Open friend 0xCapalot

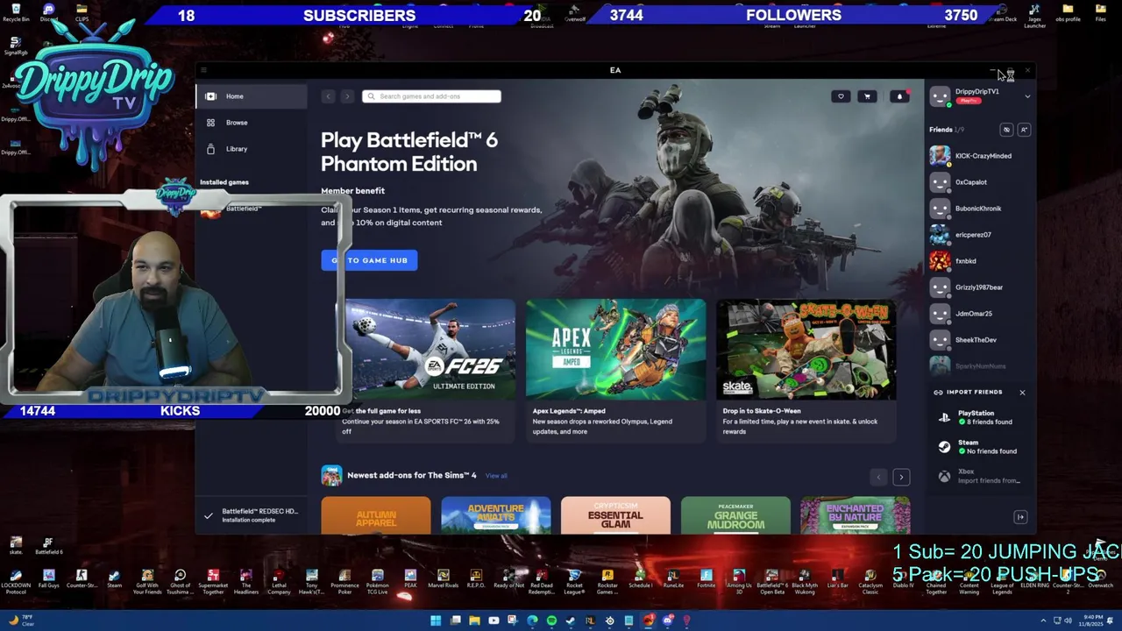(979, 182)
